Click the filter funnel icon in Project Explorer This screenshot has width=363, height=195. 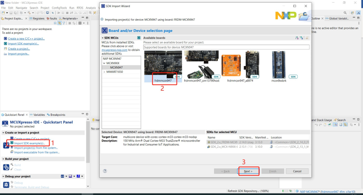click(64, 23)
